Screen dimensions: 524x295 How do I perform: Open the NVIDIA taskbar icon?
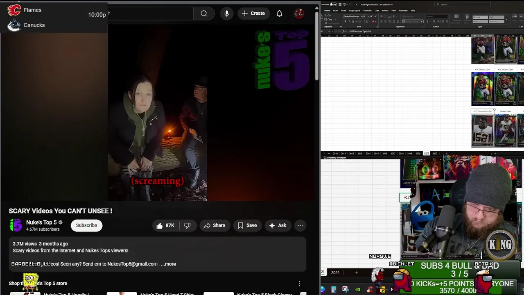click(x=358, y=290)
